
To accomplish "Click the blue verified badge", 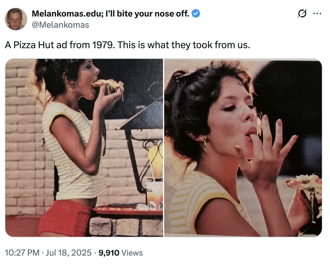I will pyautogui.click(x=196, y=13).
